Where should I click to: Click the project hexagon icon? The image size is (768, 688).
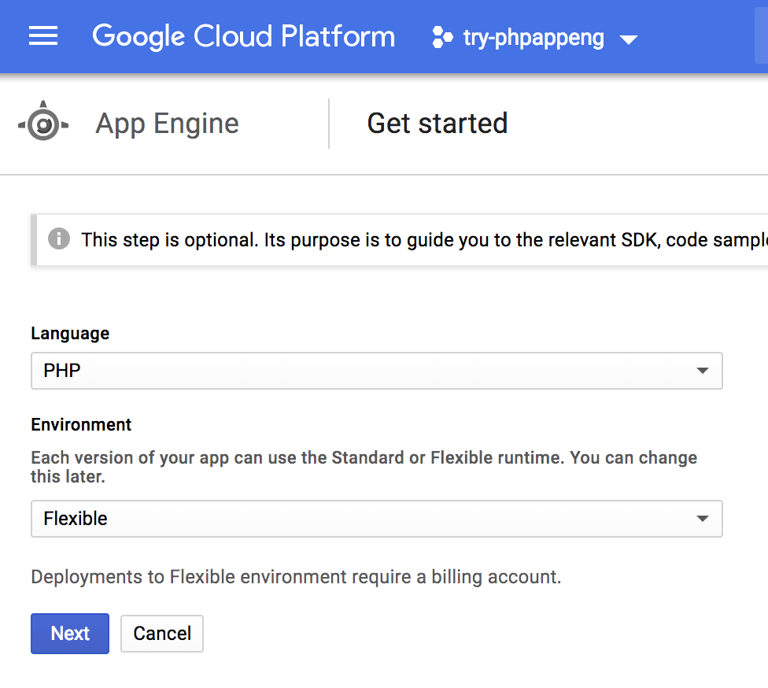443,38
